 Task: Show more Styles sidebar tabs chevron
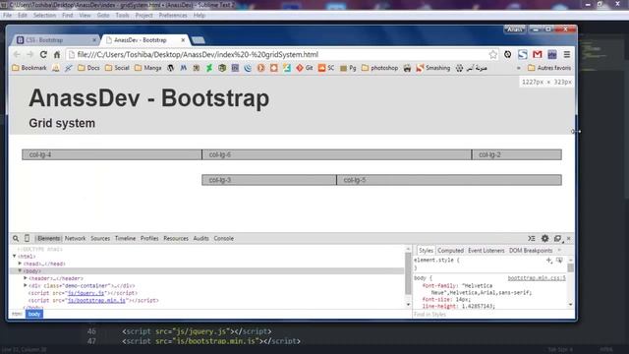pyautogui.click(x=559, y=251)
